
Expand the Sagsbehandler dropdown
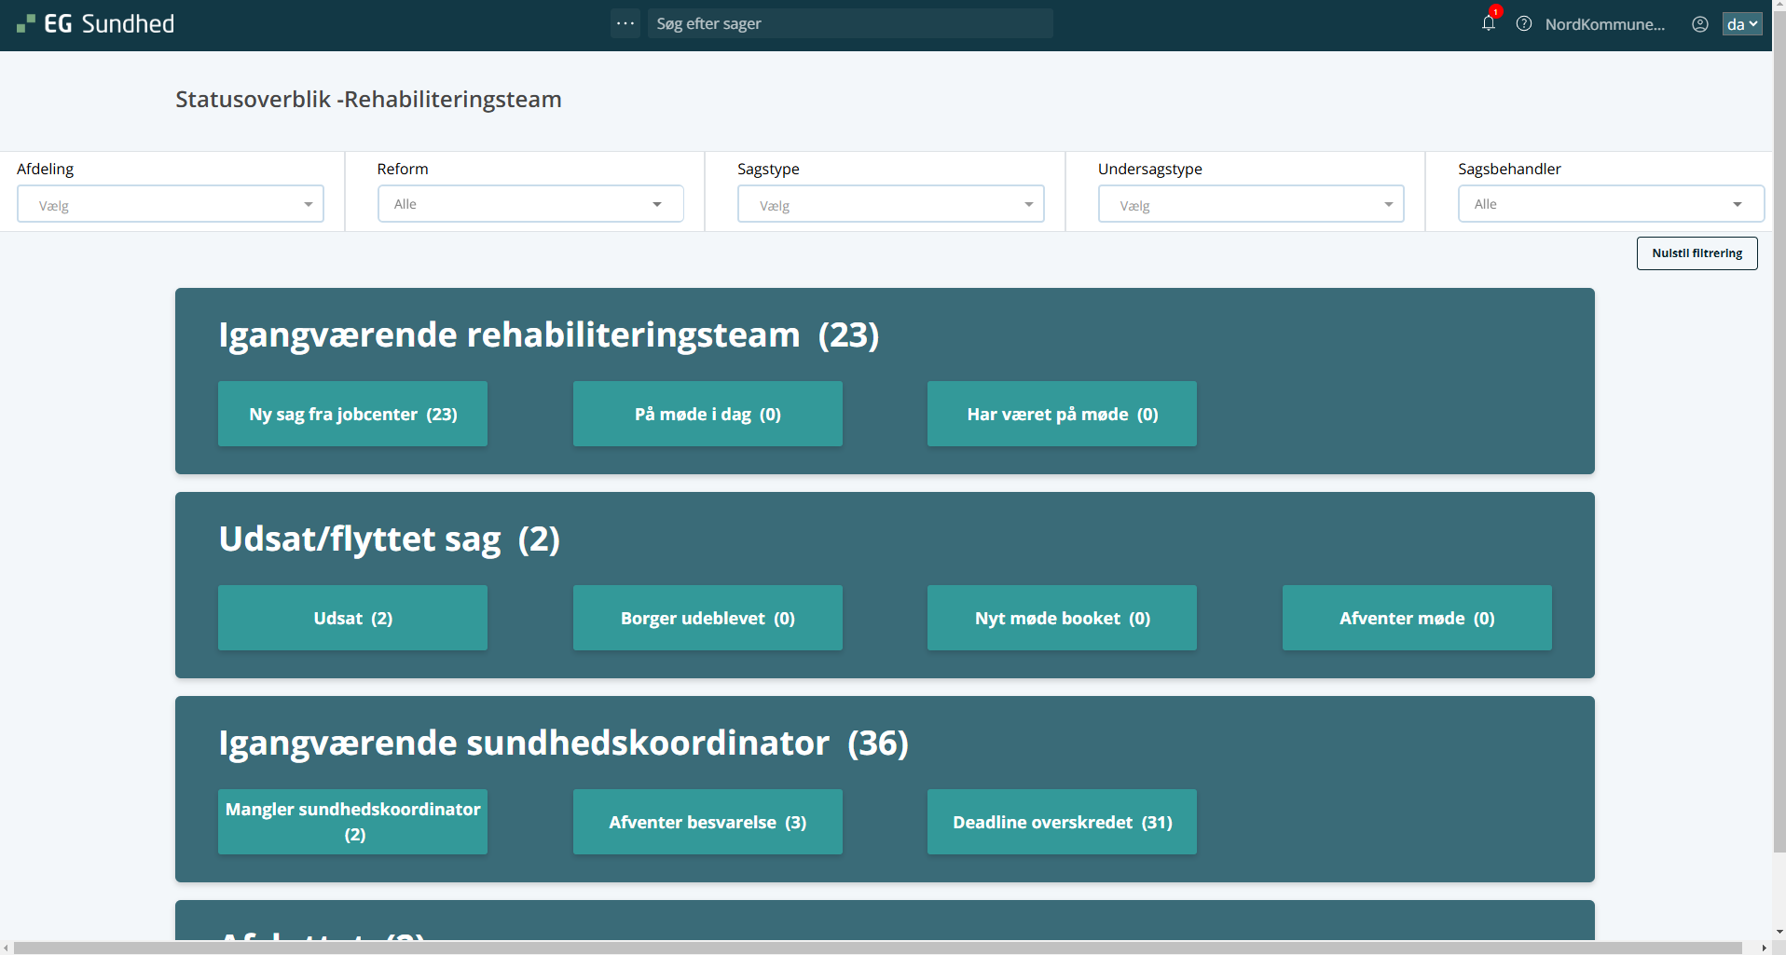pos(1610,204)
